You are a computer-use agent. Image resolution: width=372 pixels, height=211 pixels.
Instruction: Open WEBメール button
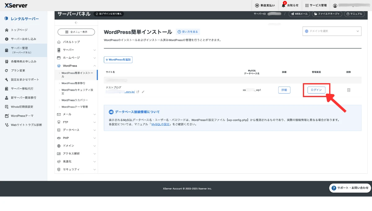299,14
